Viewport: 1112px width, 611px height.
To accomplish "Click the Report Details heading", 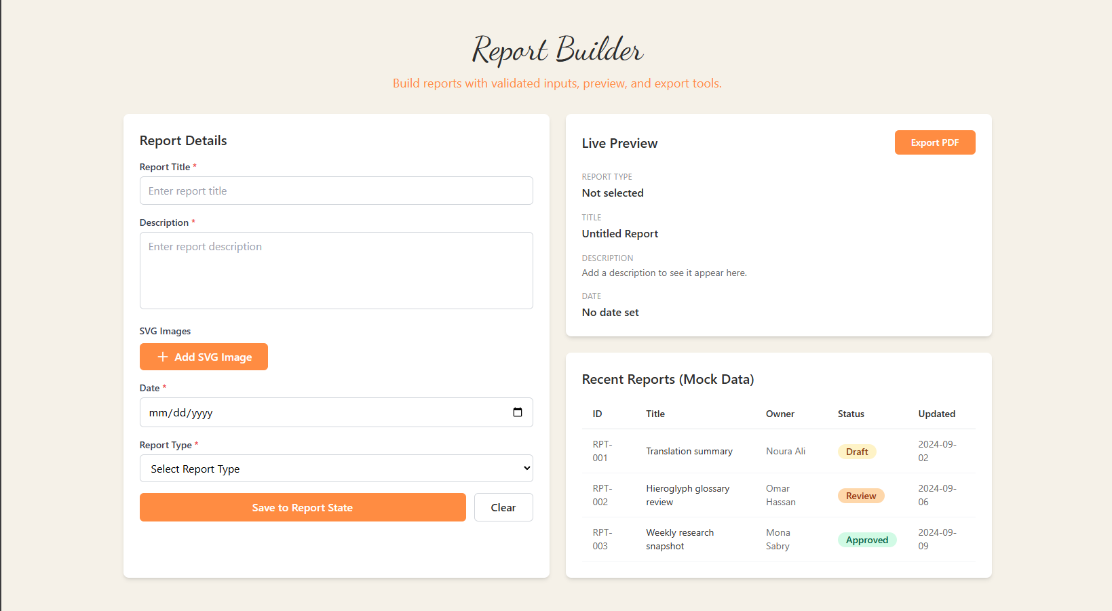I will [183, 140].
